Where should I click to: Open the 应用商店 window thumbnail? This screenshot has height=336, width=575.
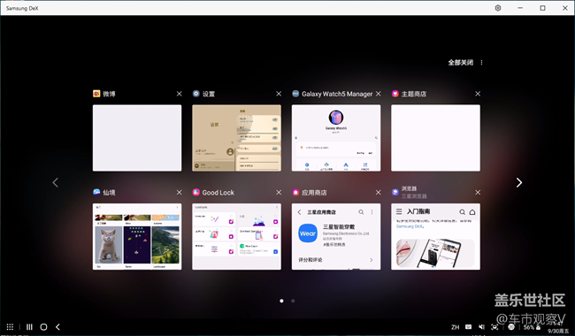coord(336,236)
